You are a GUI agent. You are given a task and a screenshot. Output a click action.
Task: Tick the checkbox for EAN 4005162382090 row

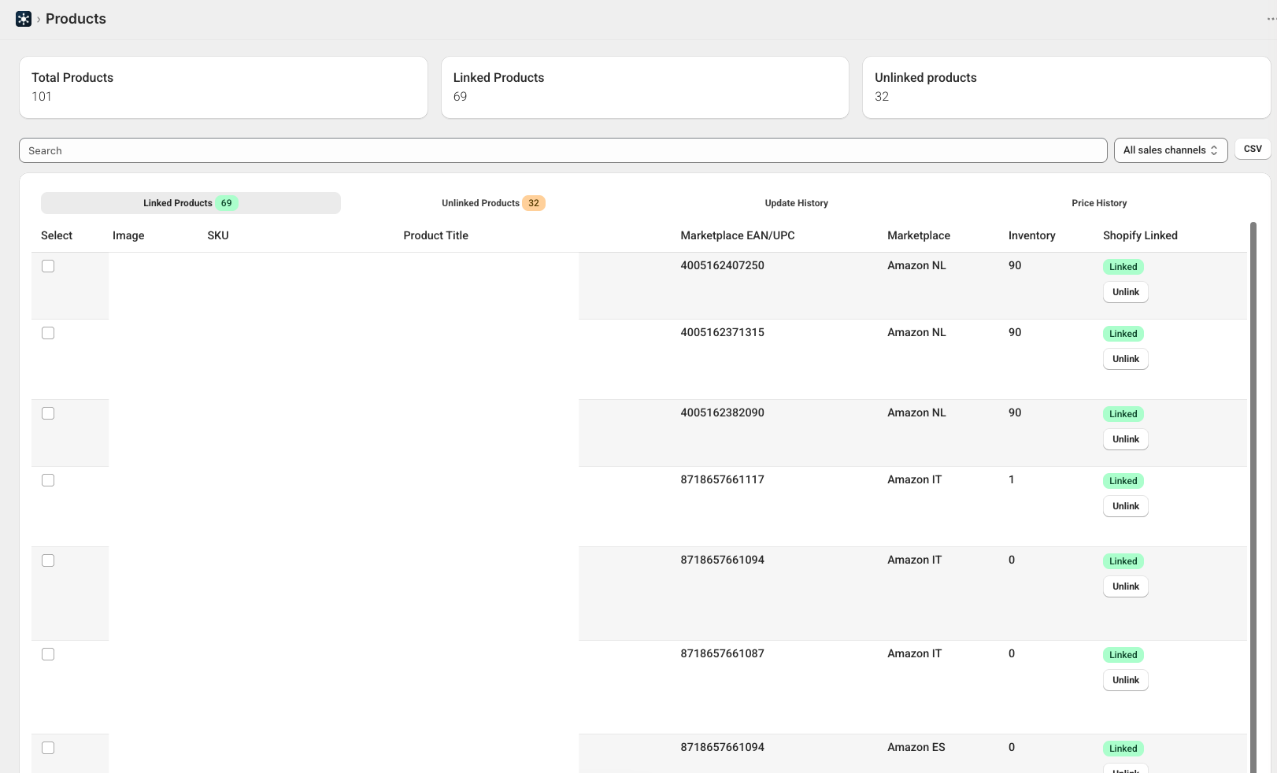tap(48, 413)
